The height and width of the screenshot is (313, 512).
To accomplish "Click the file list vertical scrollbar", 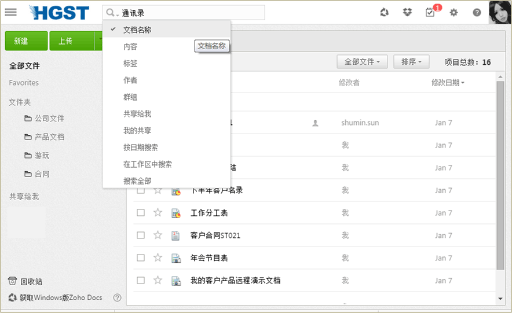I will pyautogui.click(x=501, y=174).
